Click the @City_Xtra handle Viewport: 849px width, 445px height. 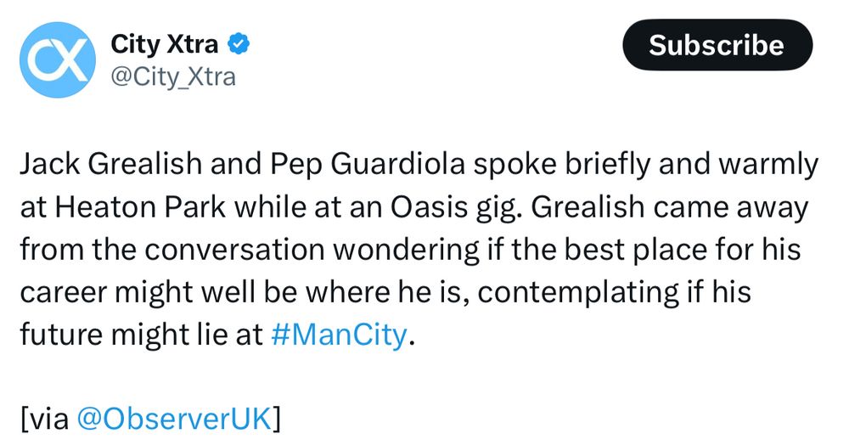173,77
